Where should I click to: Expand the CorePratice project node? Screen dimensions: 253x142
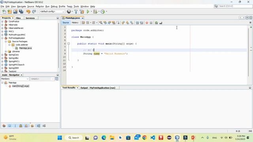coord(2,21)
